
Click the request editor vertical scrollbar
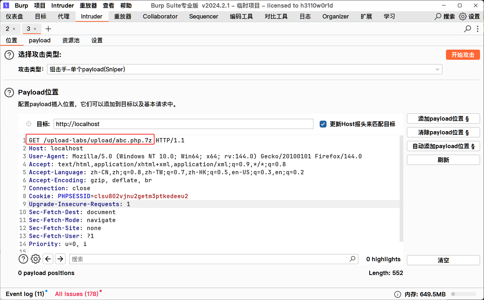[x=401, y=188]
